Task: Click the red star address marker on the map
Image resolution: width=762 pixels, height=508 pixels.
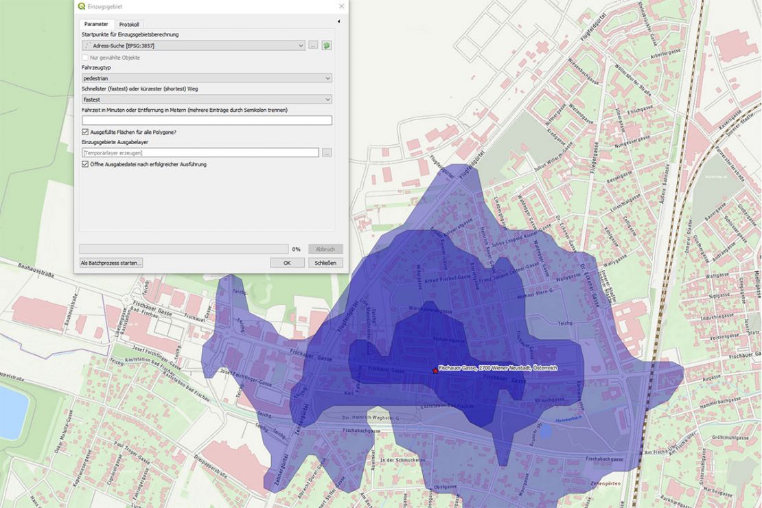Action: (x=435, y=371)
